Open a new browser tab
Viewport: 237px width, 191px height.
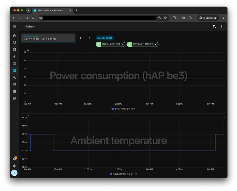pos(77,10)
